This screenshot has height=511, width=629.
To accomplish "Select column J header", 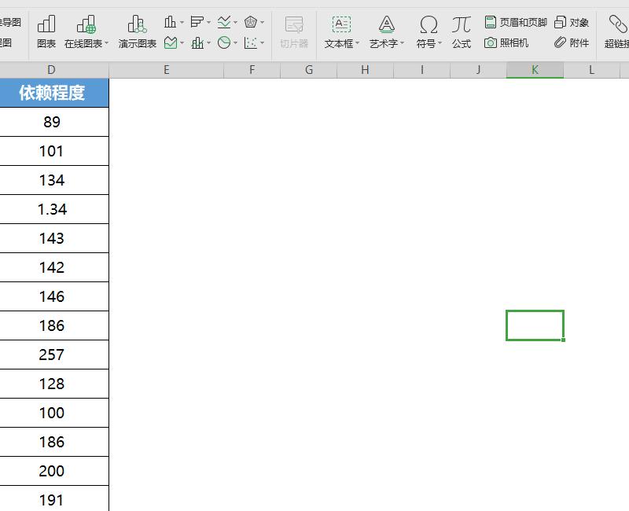I will pos(478,70).
